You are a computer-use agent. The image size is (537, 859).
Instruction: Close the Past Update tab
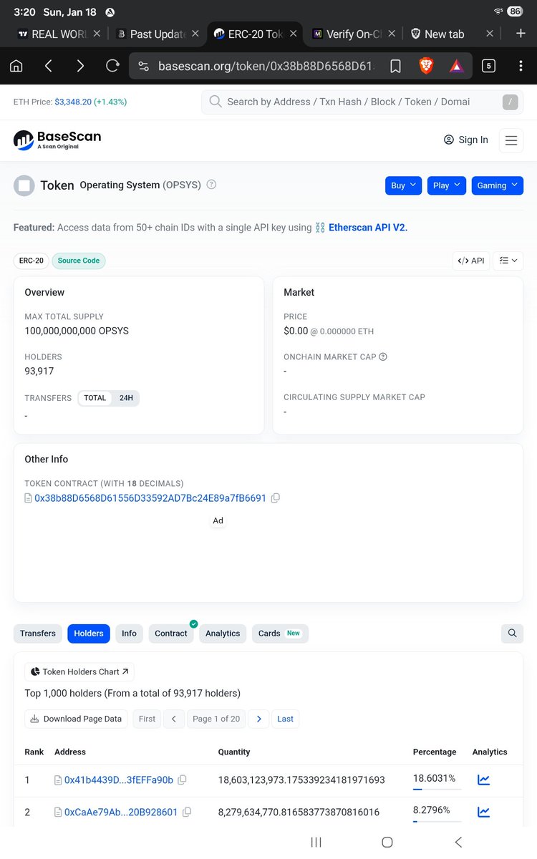click(x=195, y=34)
